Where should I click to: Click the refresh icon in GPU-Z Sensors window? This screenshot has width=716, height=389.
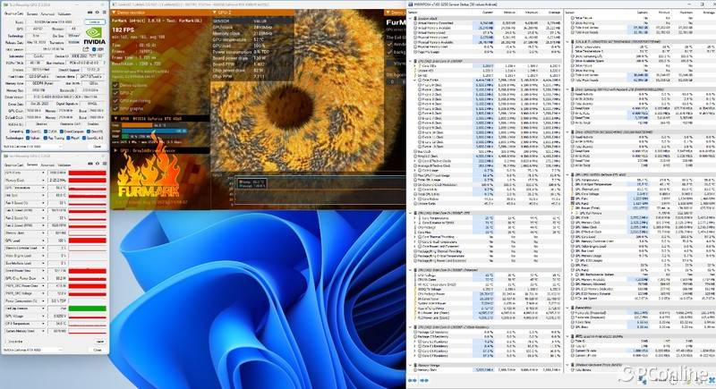(98, 163)
